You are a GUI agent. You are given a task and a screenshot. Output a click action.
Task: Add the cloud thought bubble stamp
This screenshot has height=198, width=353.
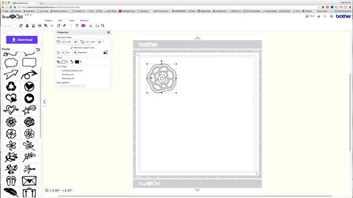[x=11, y=63]
